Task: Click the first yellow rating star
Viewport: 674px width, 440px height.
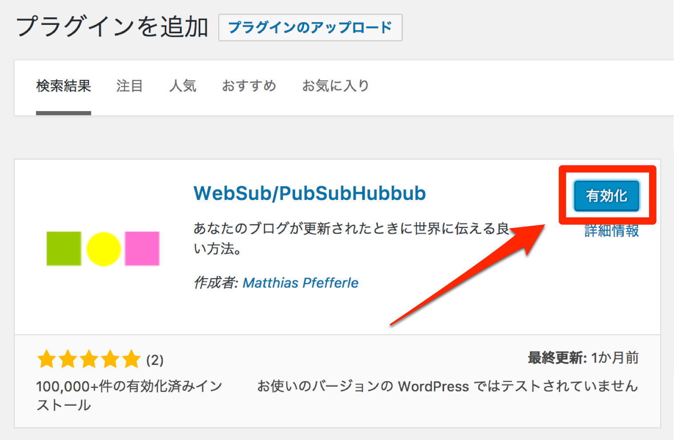Action: [x=47, y=359]
